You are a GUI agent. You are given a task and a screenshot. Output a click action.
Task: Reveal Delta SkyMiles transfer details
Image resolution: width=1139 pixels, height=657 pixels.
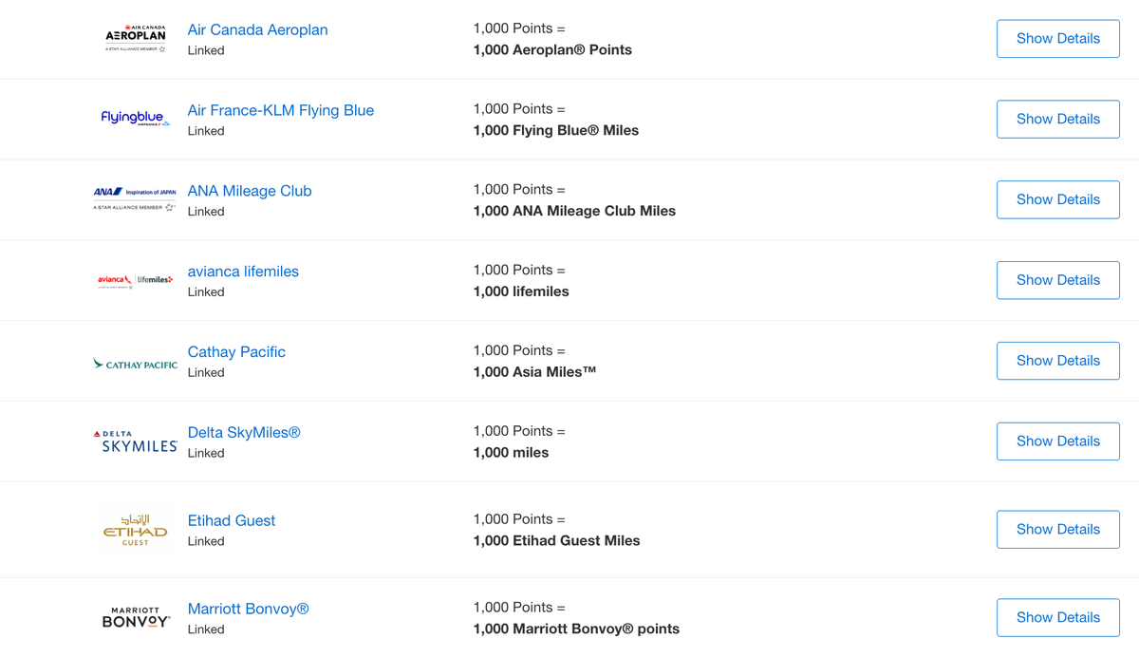pyautogui.click(x=1057, y=441)
